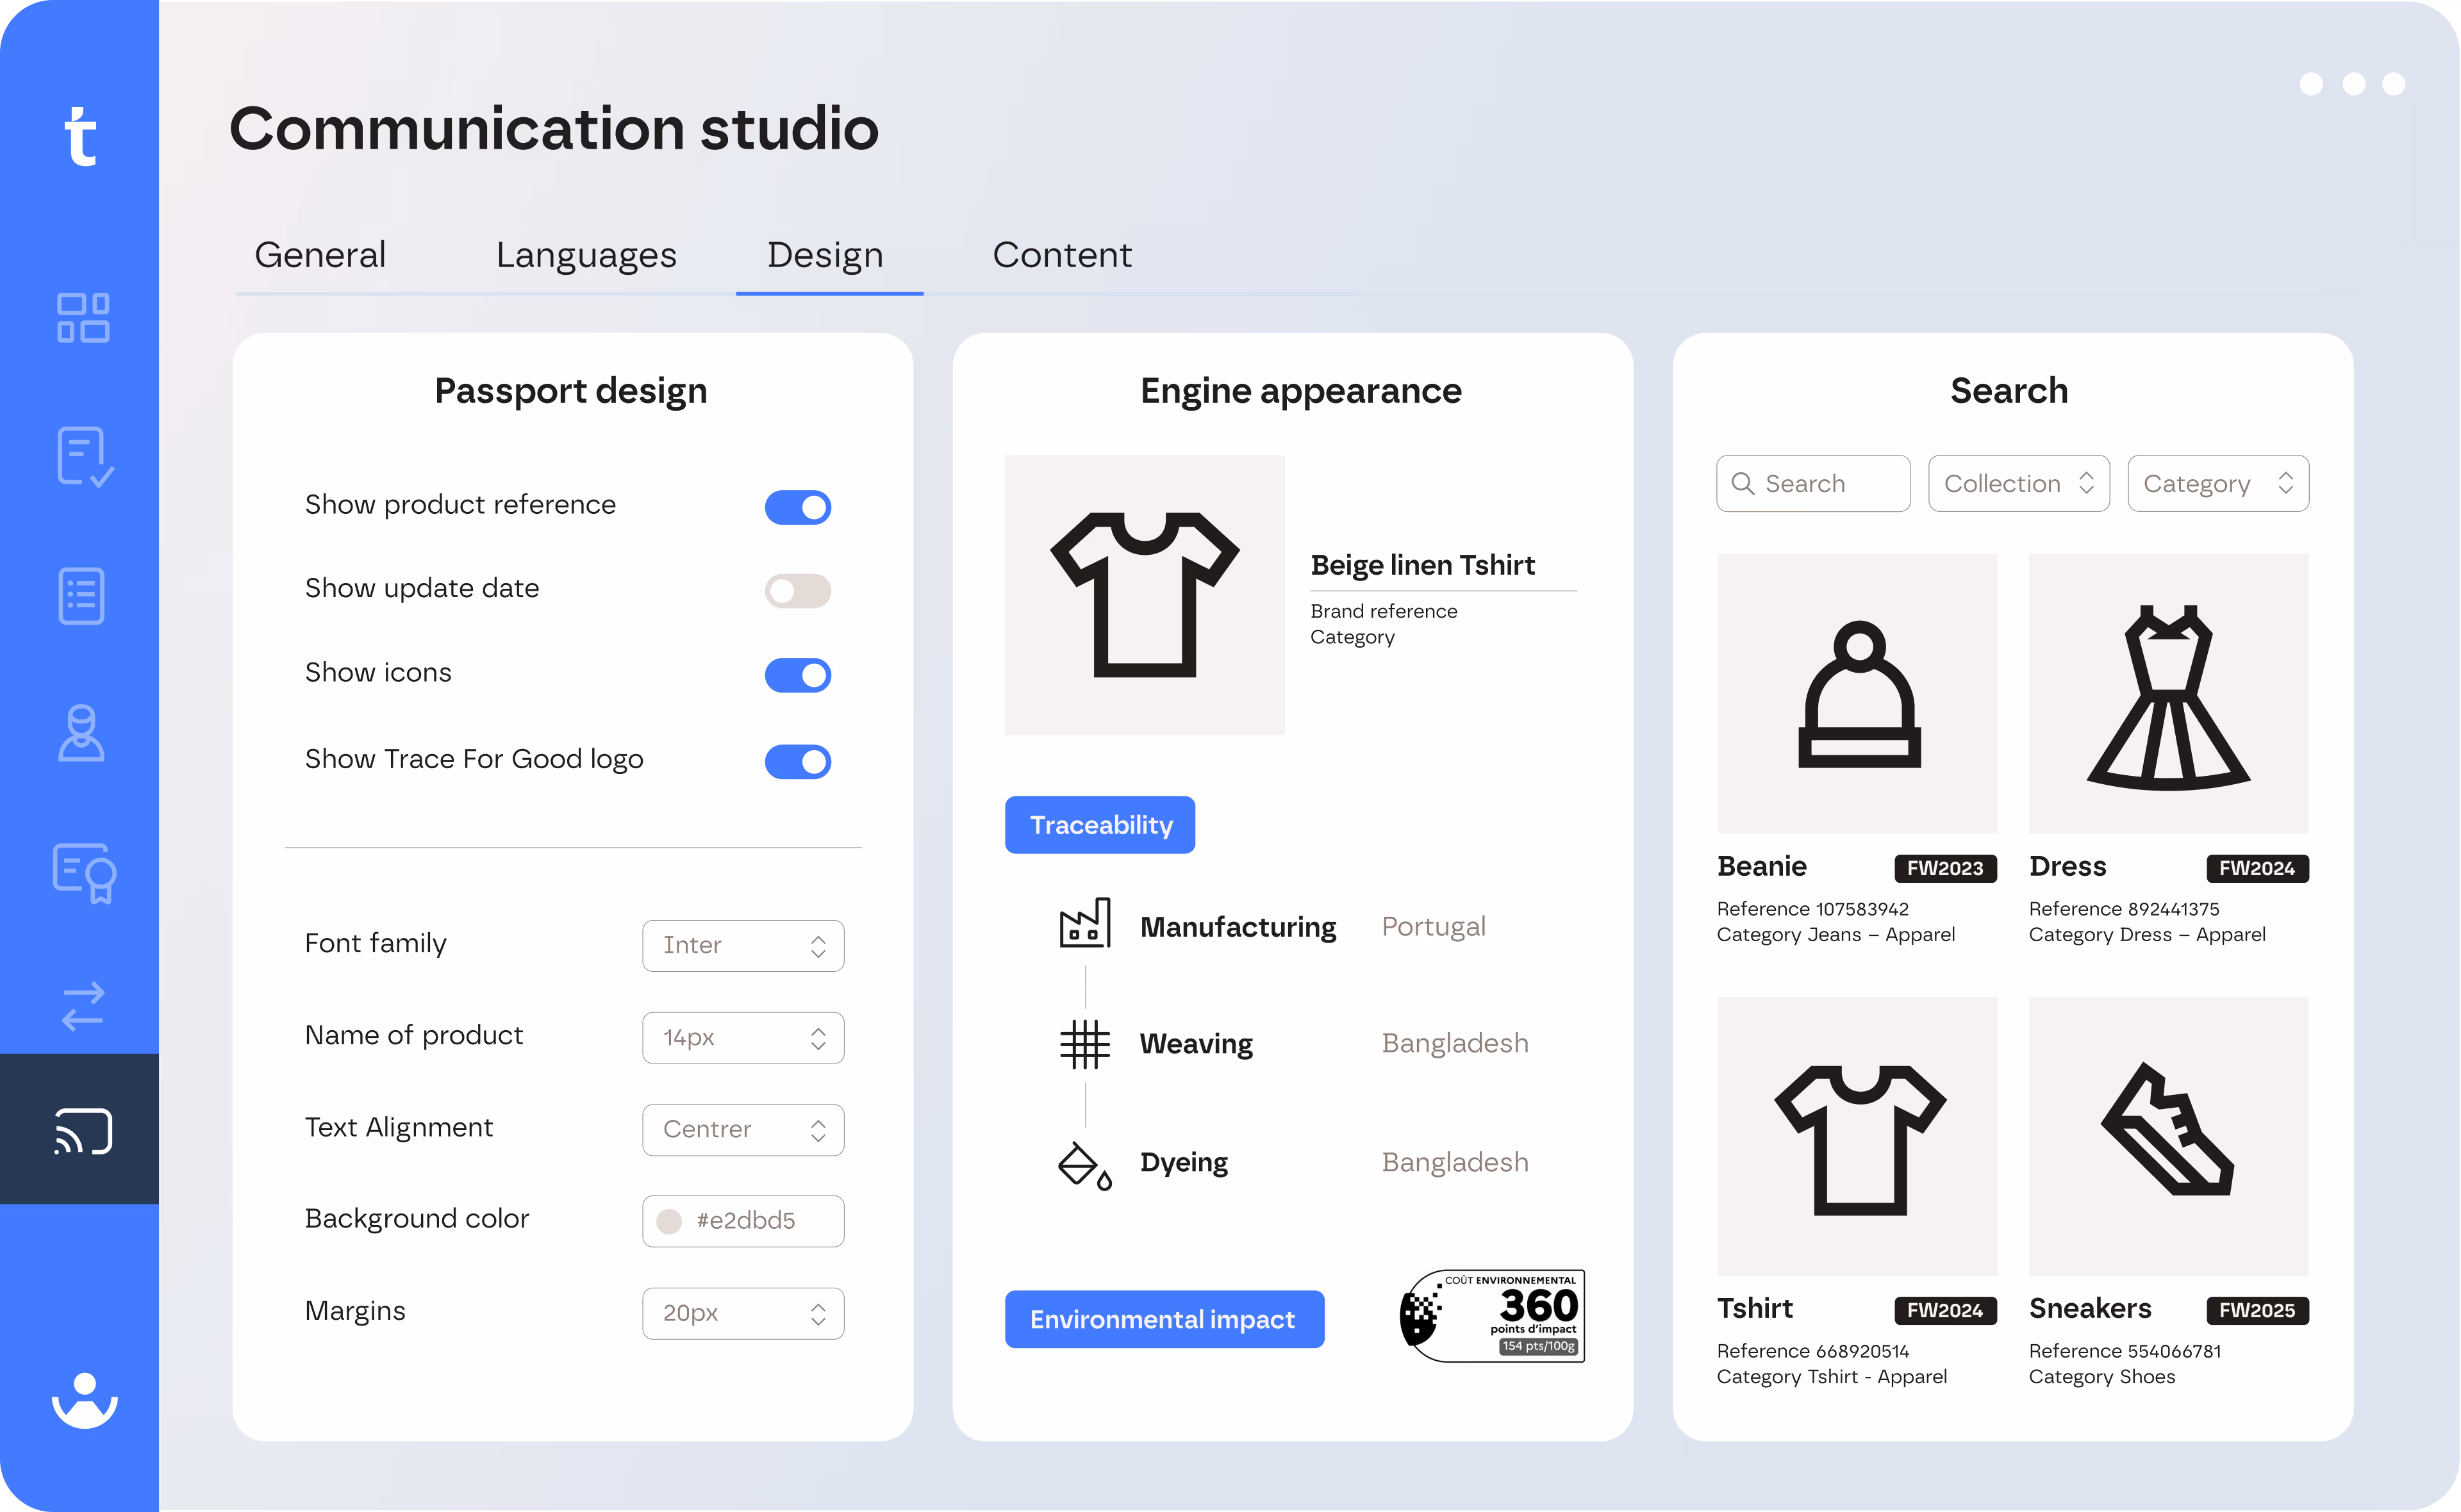This screenshot has width=2461, height=1512.
Task: Switch to the Content tab
Action: click(x=1061, y=255)
